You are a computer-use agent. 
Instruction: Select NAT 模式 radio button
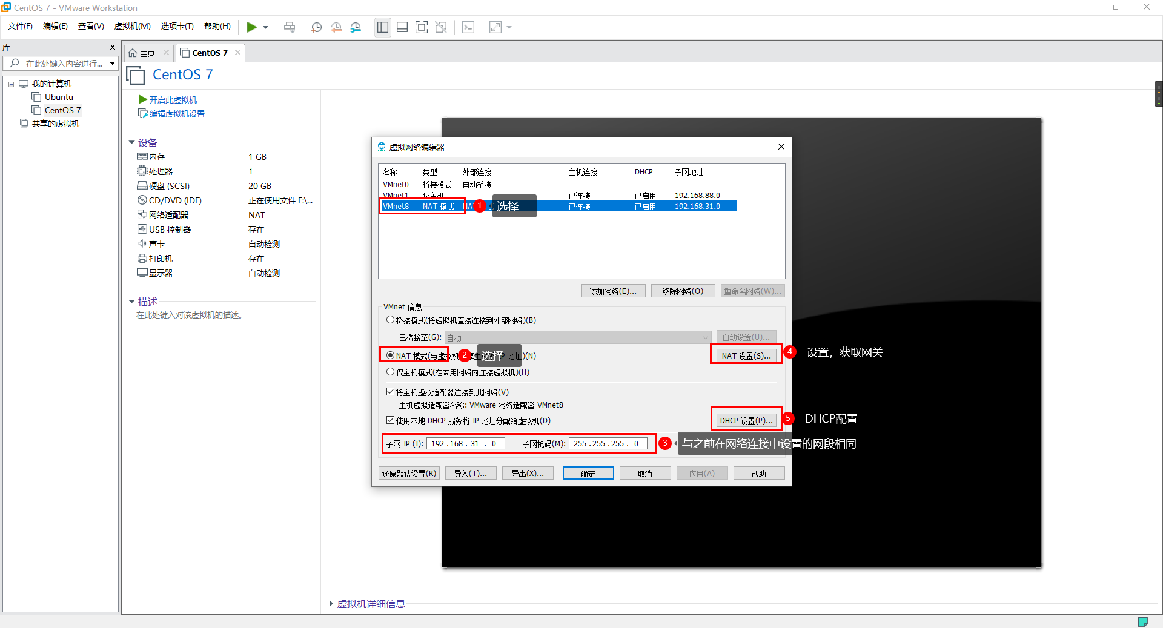390,355
